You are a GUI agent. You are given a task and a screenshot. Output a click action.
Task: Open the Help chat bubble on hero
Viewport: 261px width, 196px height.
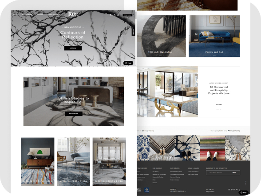(128, 63)
